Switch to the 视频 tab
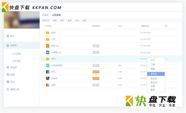 point(55,20)
